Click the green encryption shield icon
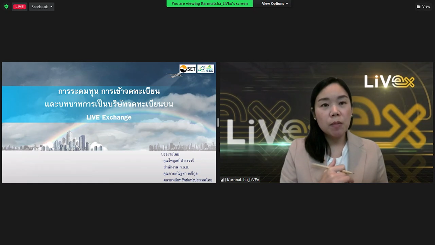Screen dimensions: 435x245 [6, 6]
